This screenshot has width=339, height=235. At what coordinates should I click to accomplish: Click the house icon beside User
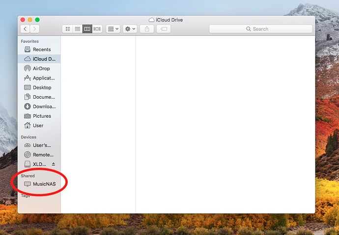point(27,126)
